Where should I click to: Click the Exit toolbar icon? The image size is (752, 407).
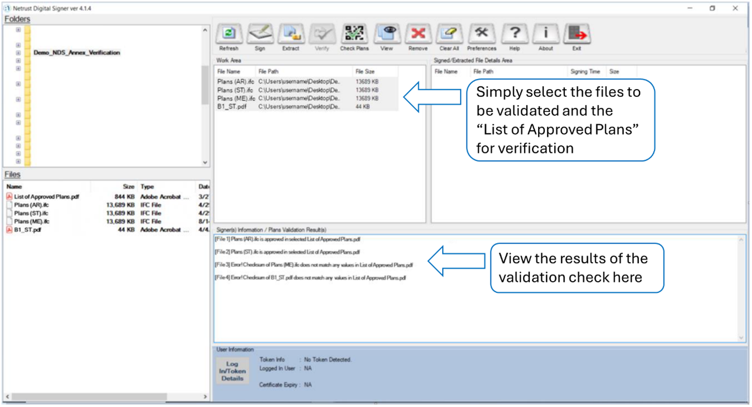[577, 35]
